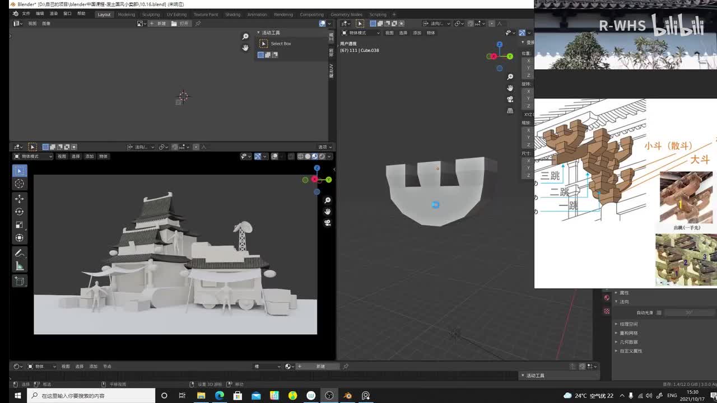Enable rendered shading mode in left viewport
The image size is (717, 403).
[322, 157]
